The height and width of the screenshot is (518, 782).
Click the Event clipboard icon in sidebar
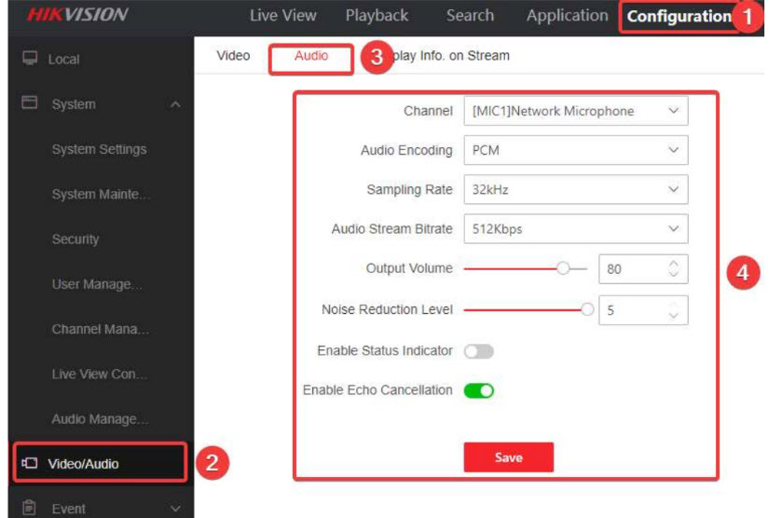click(29, 508)
